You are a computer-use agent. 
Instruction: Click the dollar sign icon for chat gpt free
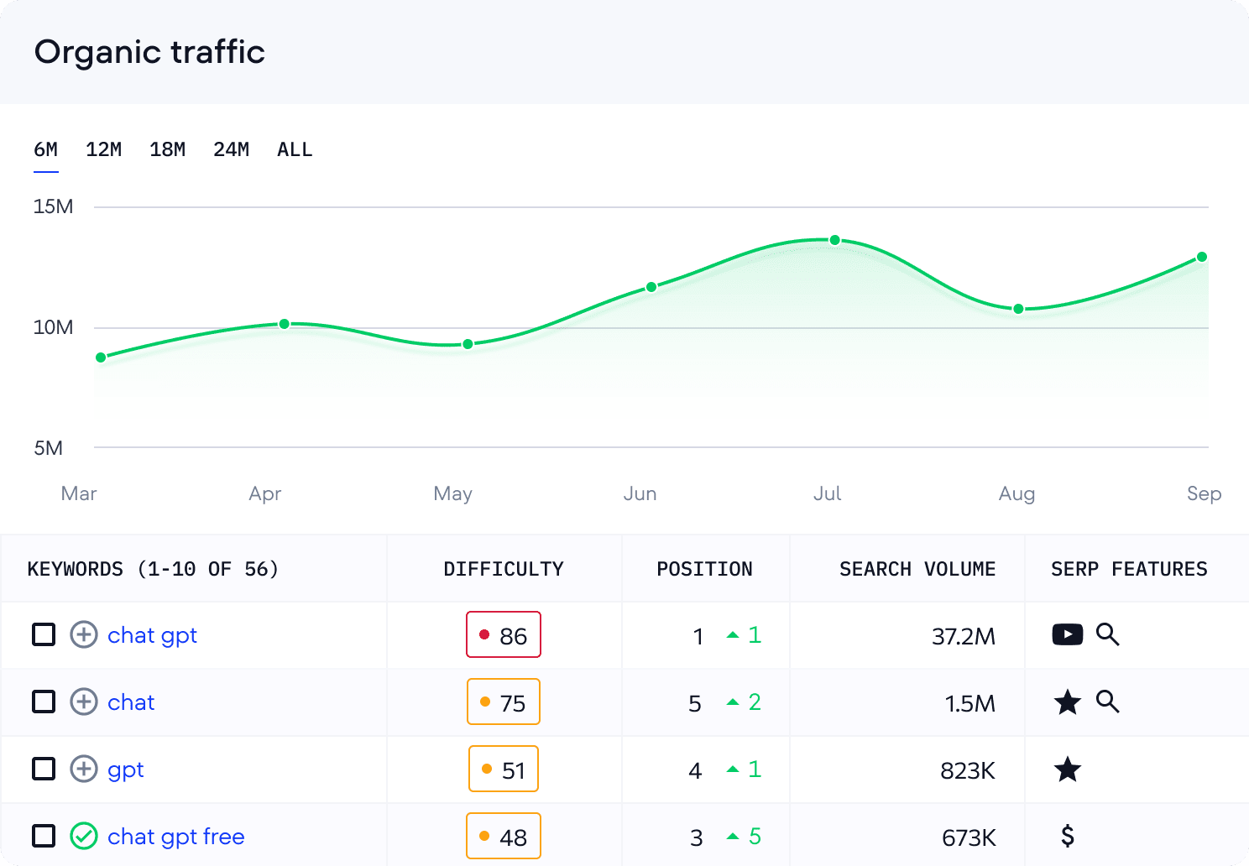[x=1067, y=836]
